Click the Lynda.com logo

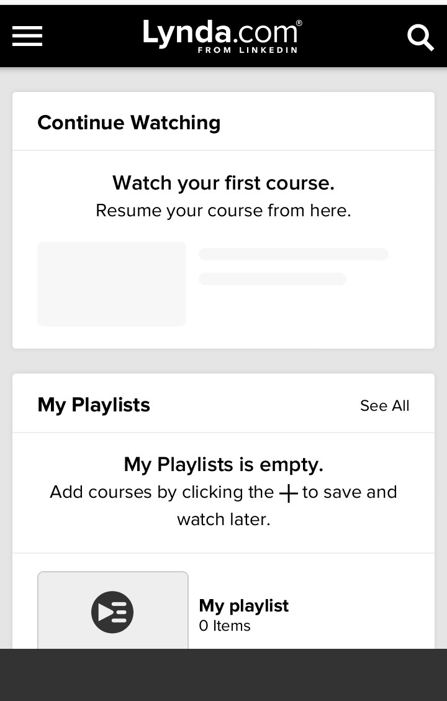click(x=222, y=33)
